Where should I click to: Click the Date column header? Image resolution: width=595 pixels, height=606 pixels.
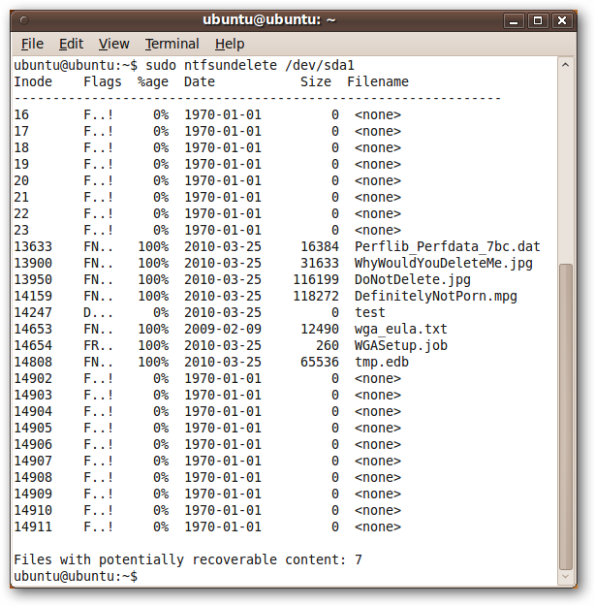pyautogui.click(x=200, y=81)
